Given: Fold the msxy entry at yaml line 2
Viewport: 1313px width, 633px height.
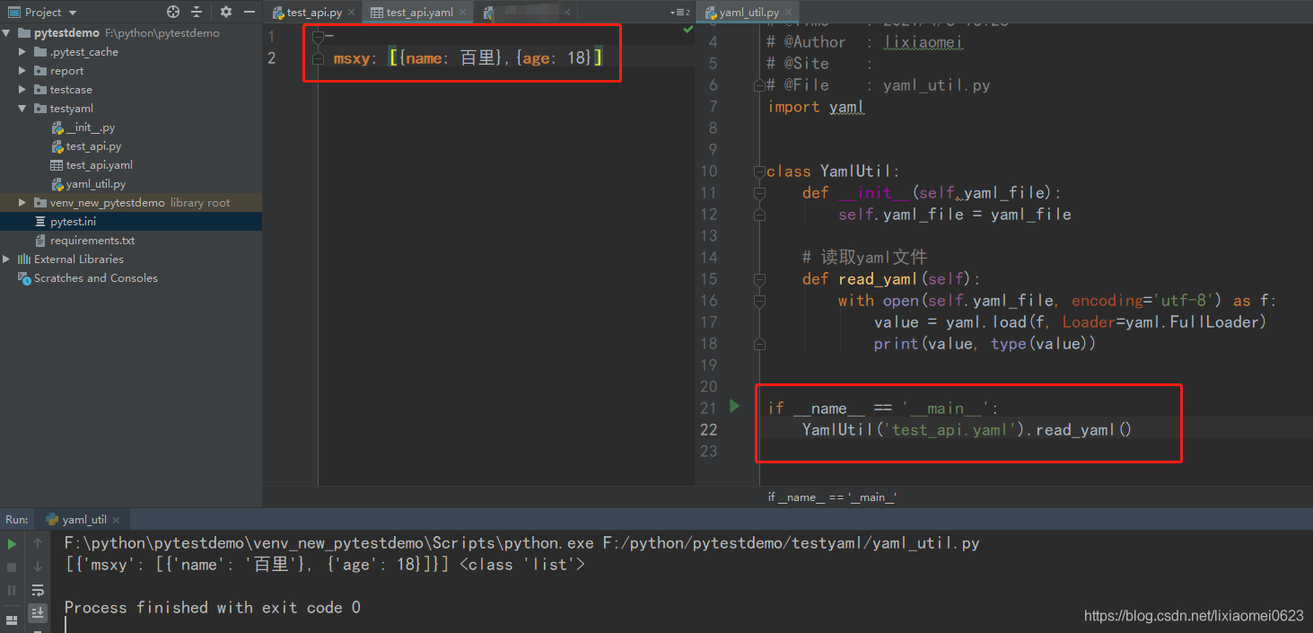Looking at the screenshot, I should (x=318, y=57).
